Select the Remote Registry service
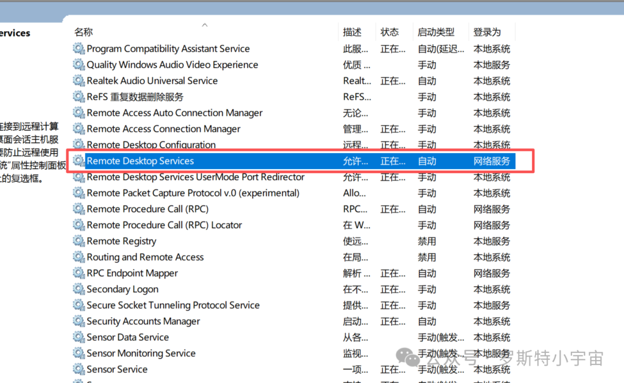 [121, 241]
